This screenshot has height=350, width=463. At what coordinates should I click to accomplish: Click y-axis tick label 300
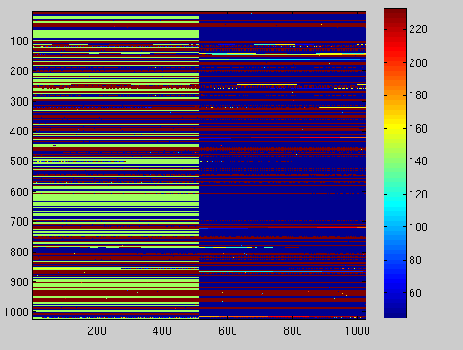coord(19,102)
